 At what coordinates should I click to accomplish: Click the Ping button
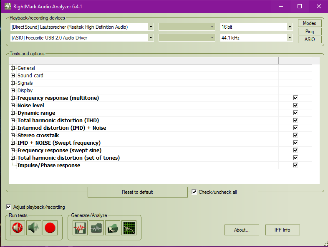coord(310,32)
